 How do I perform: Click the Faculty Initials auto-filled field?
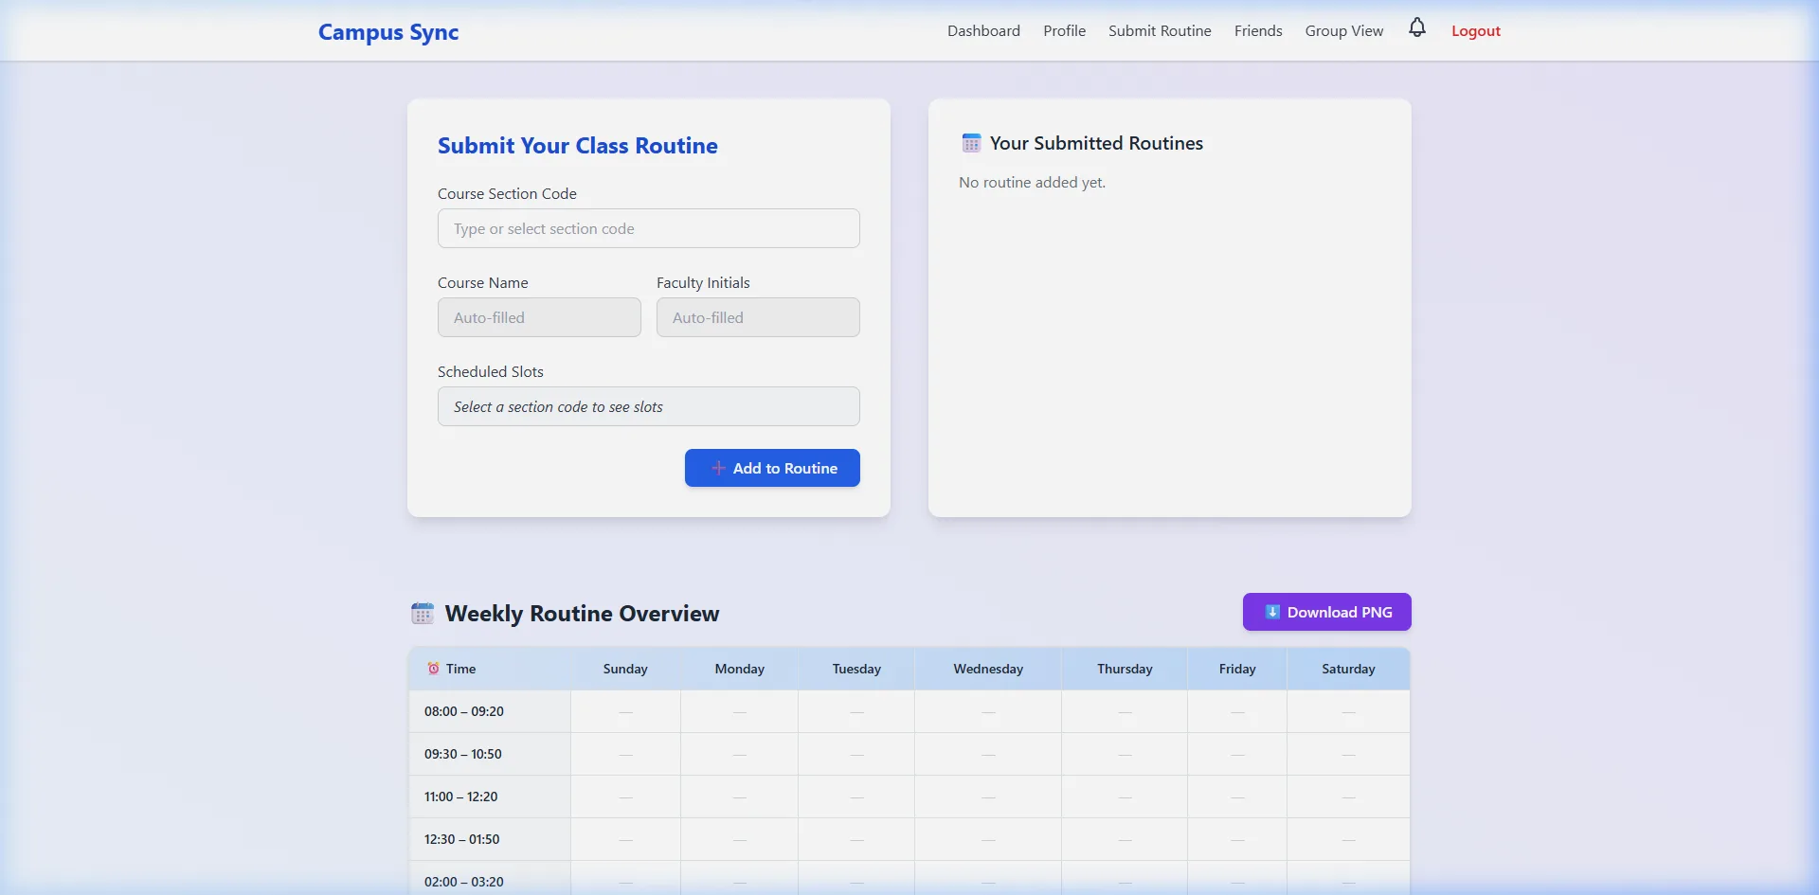point(758,317)
